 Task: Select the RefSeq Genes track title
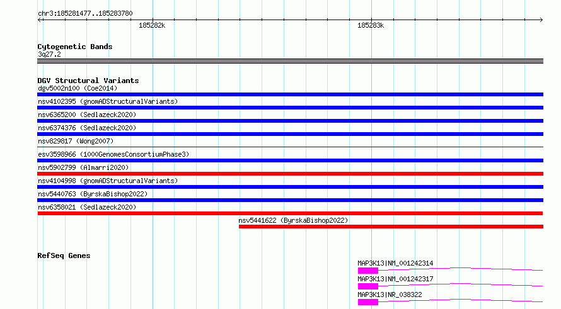pos(64,256)
